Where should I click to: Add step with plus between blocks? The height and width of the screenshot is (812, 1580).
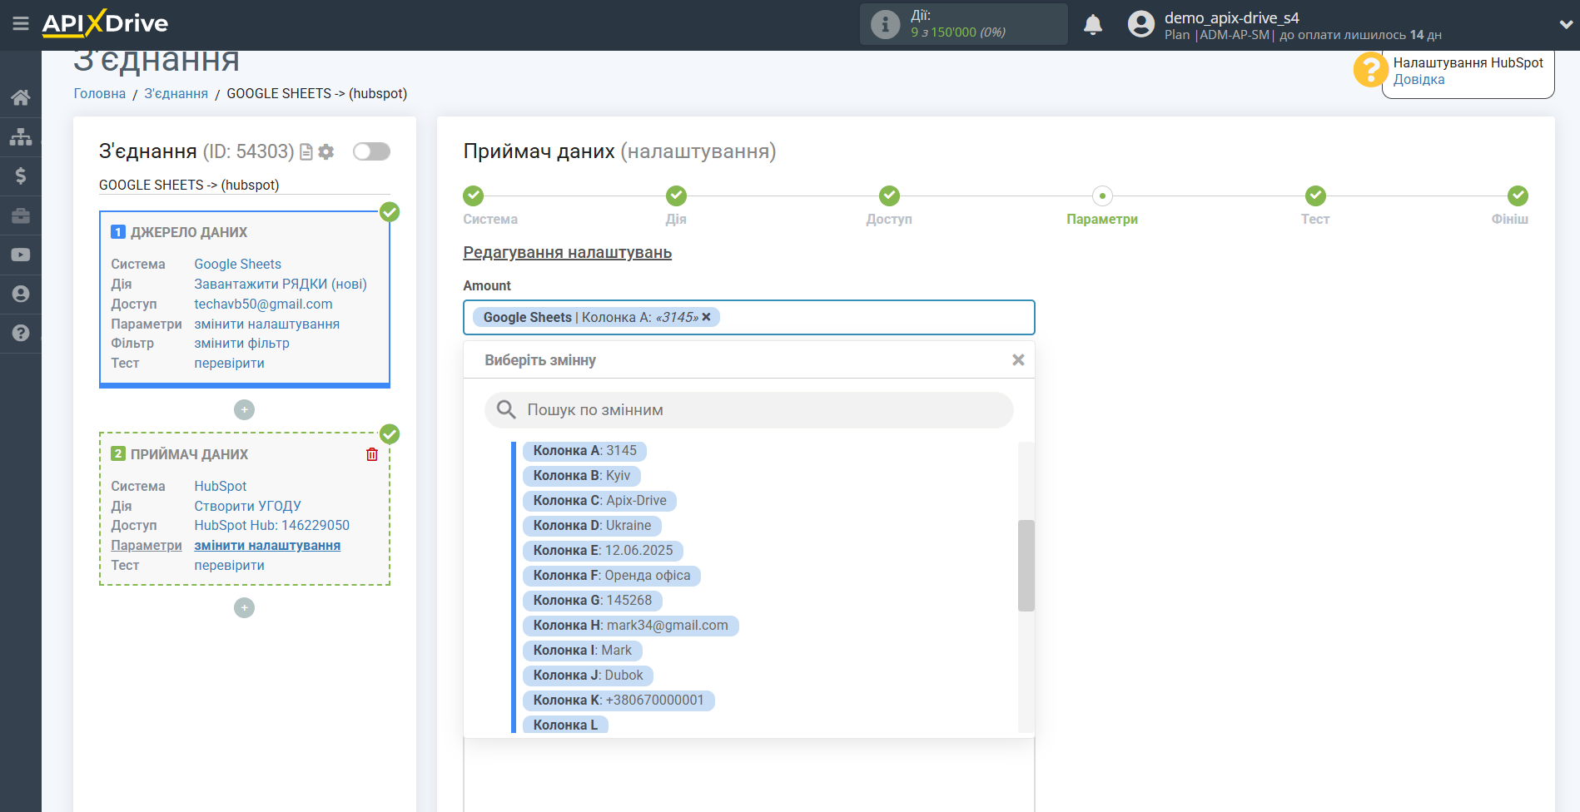[x=244, y=409]
